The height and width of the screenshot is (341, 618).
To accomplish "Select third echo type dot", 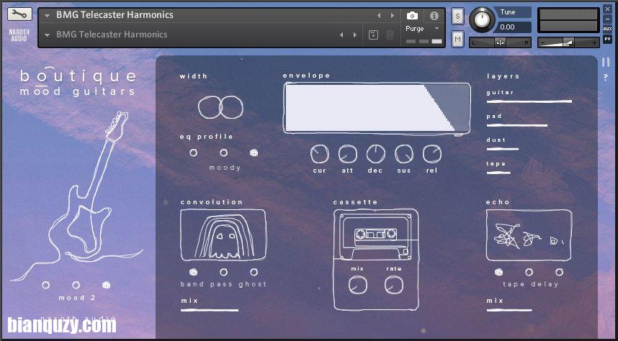I will (x=559, y=272).
